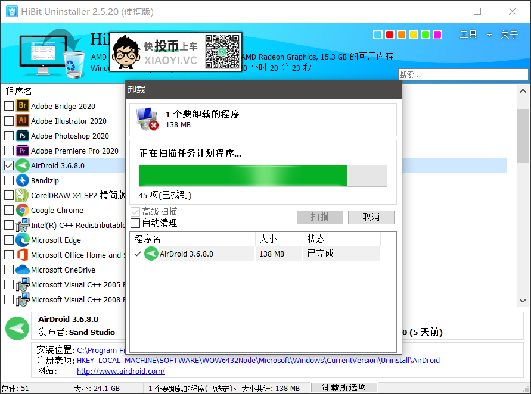This screenshot has height=394, width=531.
Task: Click the scroll up arrow of program list
Action: [523, 91]
